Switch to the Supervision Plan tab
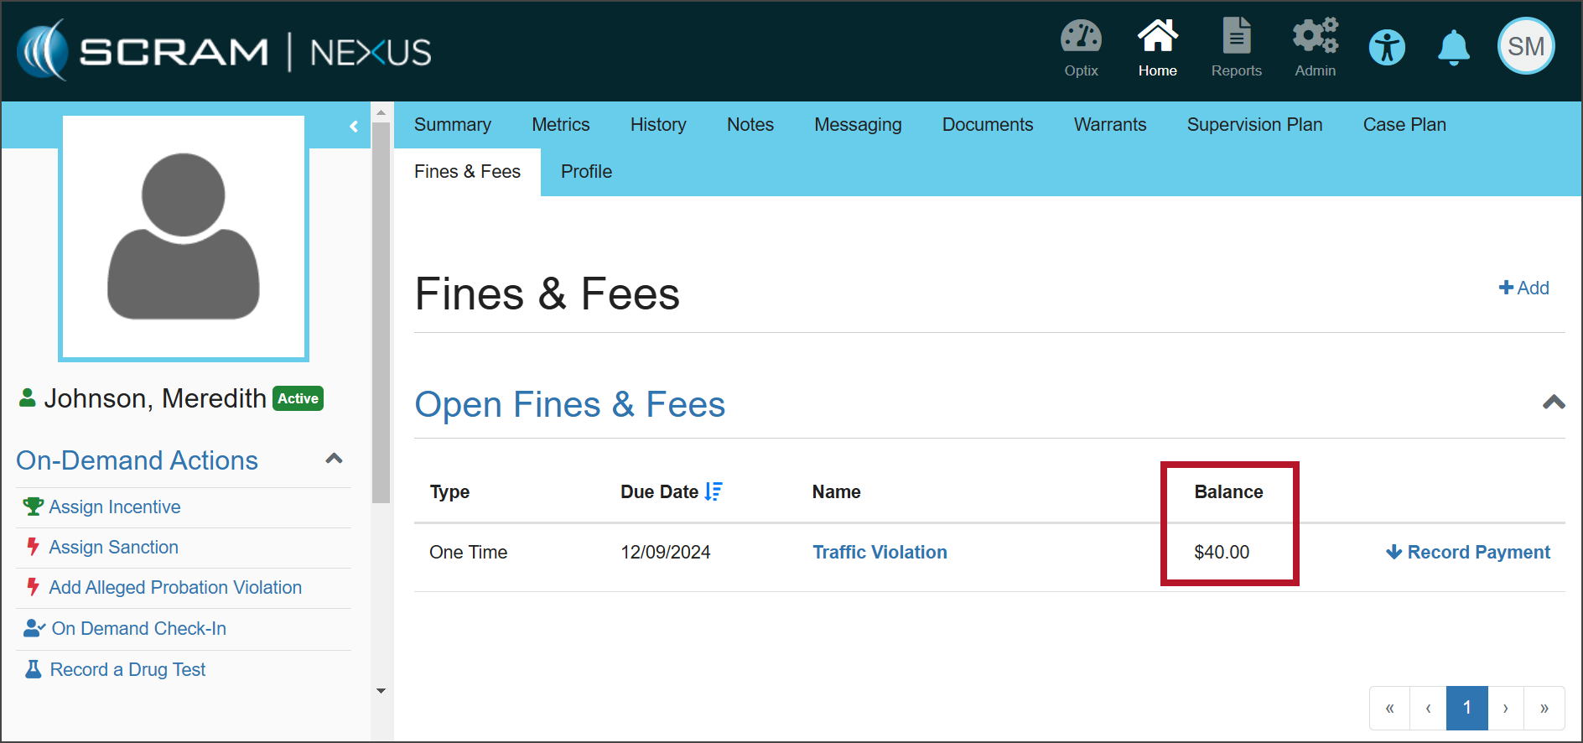1583x743 pixels. coord(1254,125)
